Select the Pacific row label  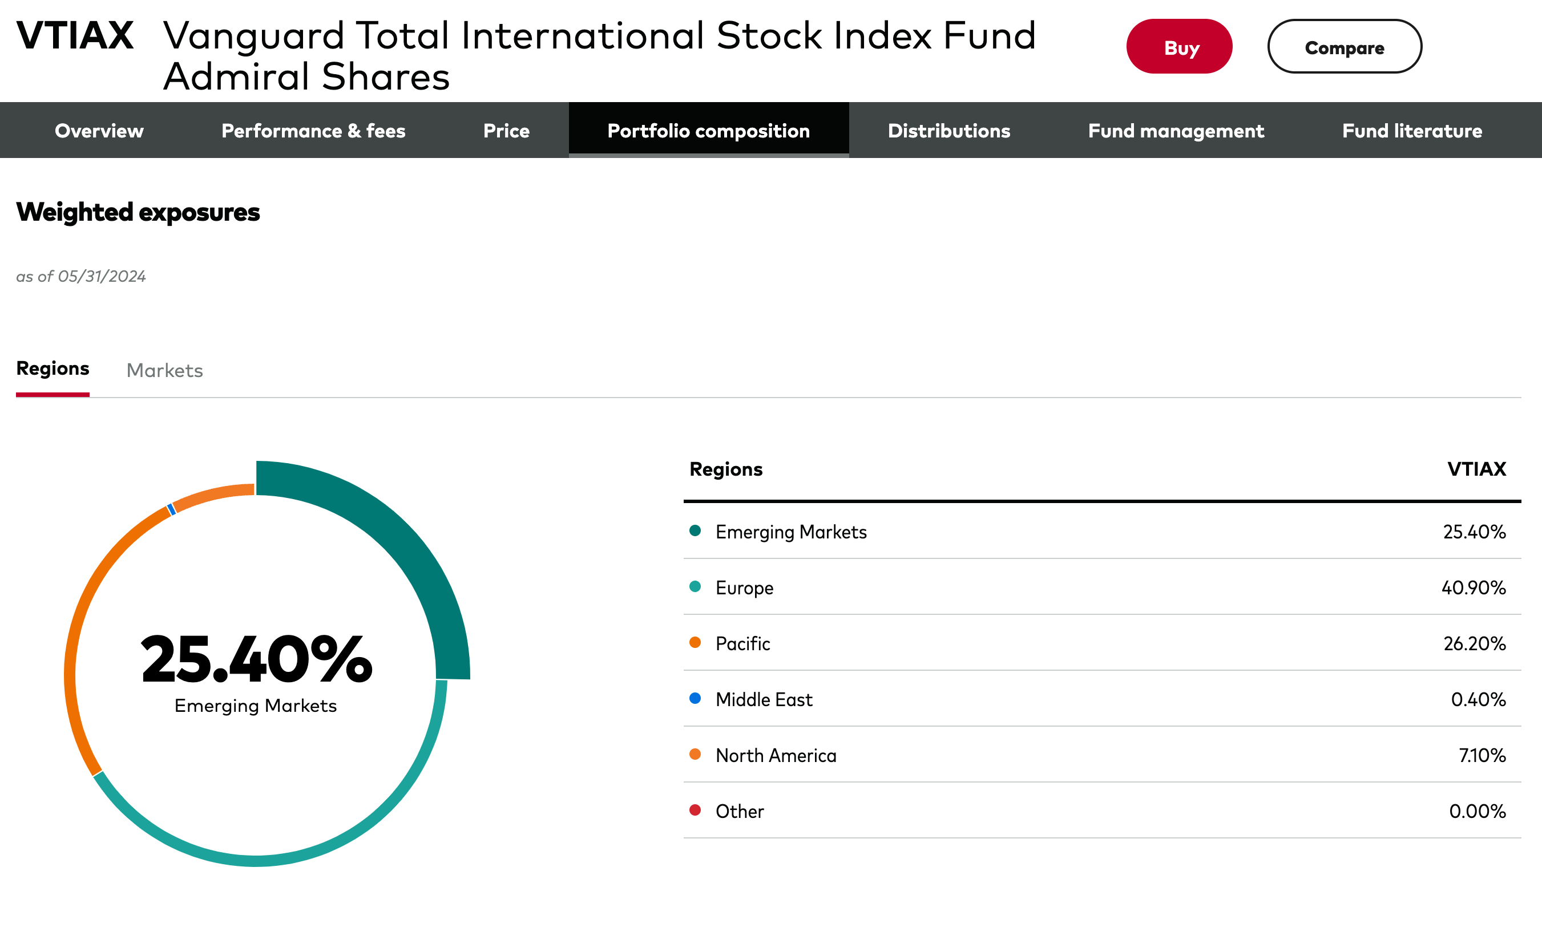[743, 643]
